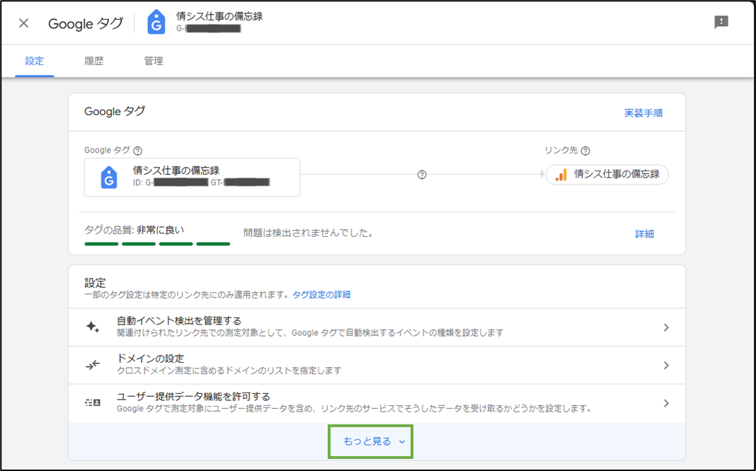Open chevron for 自動イベント検出を管理する row
The width and height of the screenshot is (756, 471).
[666, 327]
